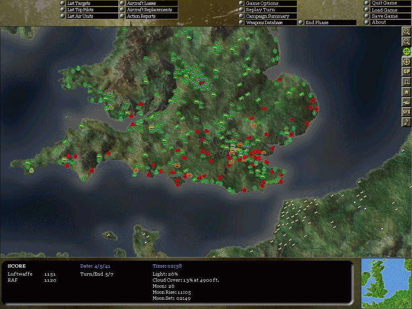Toggle music with the note icon
This screenshot has width=412, height=309.
pyautogui.click(x=406, y=122)
